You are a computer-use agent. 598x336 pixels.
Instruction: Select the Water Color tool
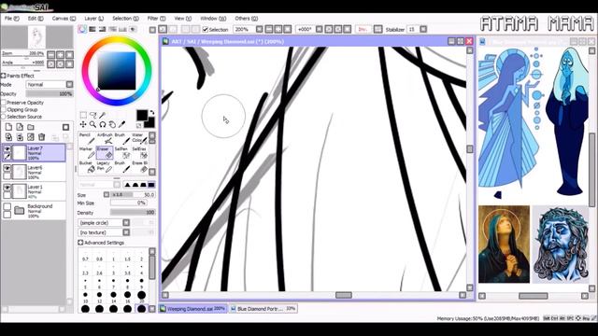[x=139, y=139]
